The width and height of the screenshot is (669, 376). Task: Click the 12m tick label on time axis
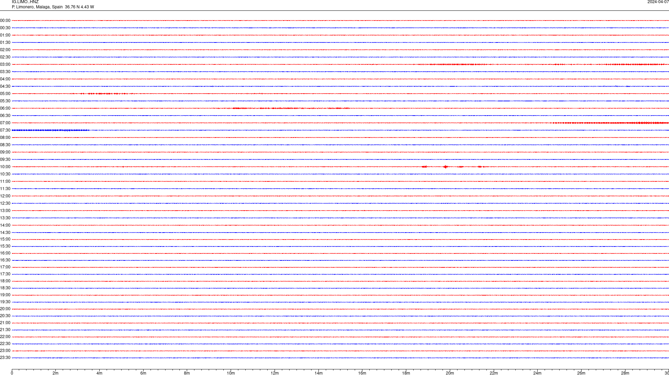[x=275, y=373]
